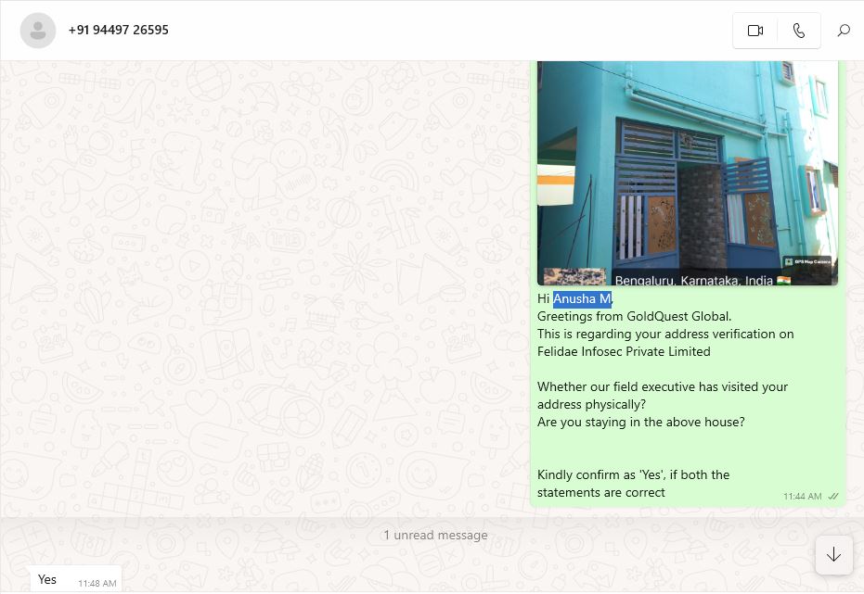864x594 pixels.
Task: Click the '1 unread message' divider
Action: tap(435, 535)
